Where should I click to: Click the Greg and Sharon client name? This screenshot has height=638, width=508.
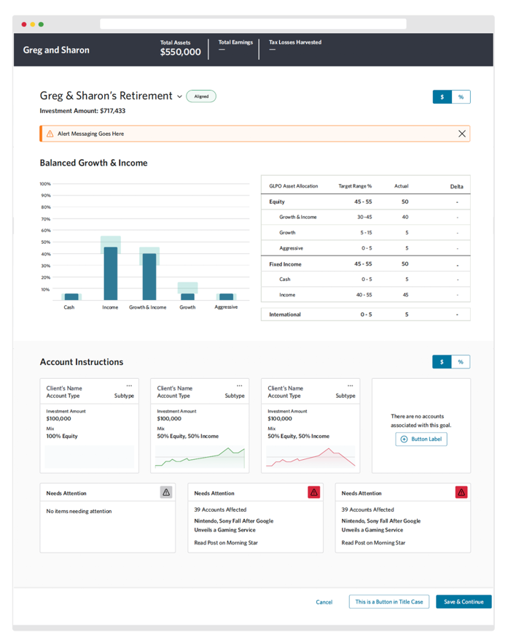[56, 50]
